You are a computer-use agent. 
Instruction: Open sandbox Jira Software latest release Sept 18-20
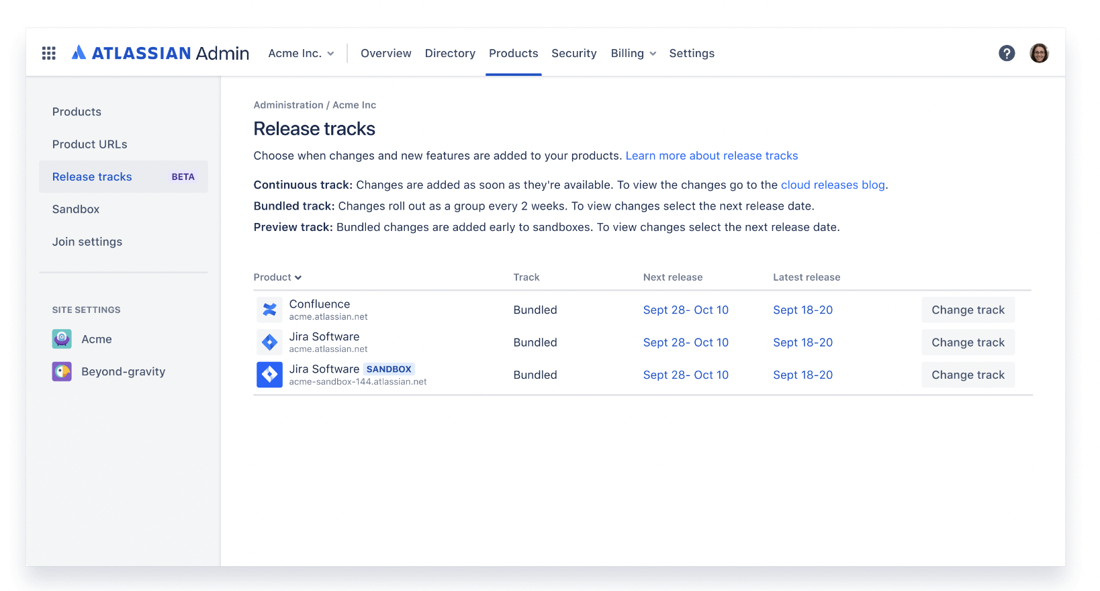pyautogui.click(x=803, y=375)
